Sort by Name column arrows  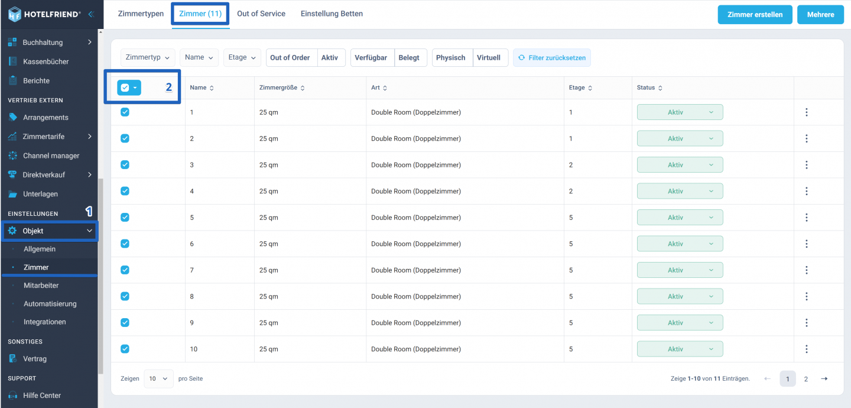[212, 88]
